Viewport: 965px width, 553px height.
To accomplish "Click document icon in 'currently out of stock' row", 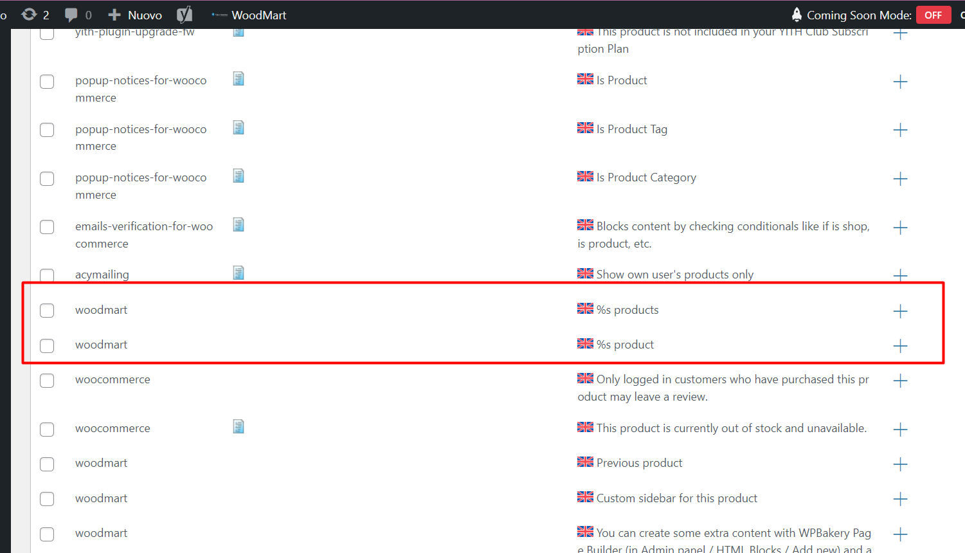I will point(239,426).
